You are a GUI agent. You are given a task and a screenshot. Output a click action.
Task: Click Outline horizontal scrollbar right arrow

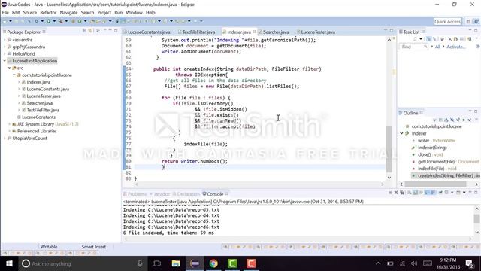pyautogui.click(x=476, y=184)
